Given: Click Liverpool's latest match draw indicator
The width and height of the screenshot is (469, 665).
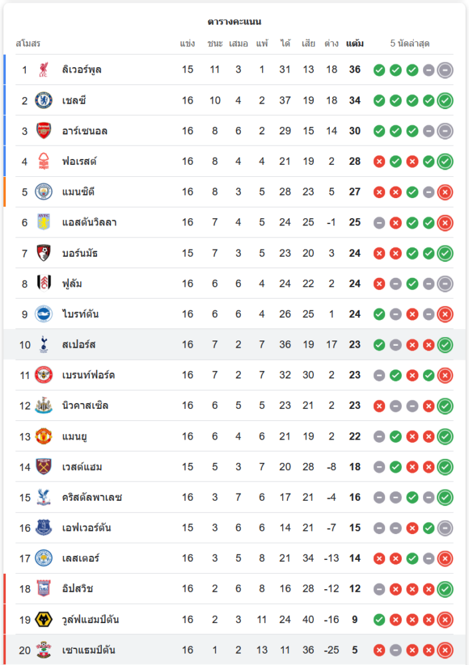Looking at the screenshot, I should point(445,70).
